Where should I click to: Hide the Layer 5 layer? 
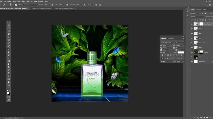[192, 33]
